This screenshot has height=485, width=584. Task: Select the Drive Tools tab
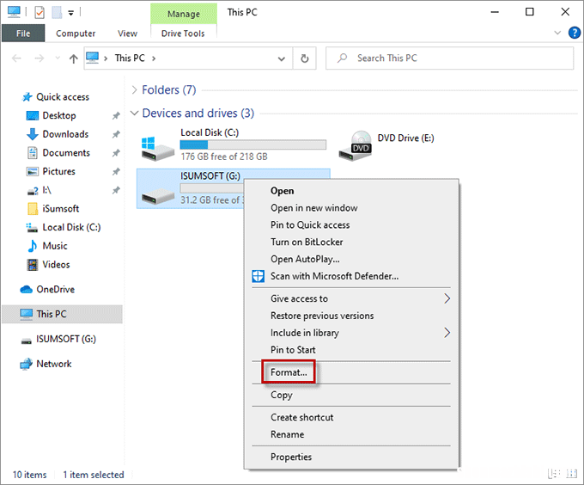point(183,34)
